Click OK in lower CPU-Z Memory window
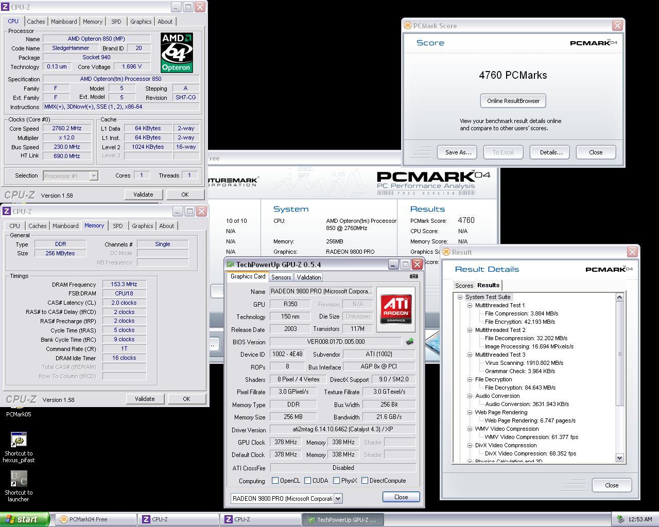The width and height of the screenshot is (659, 527). click(x=186, y=399)
